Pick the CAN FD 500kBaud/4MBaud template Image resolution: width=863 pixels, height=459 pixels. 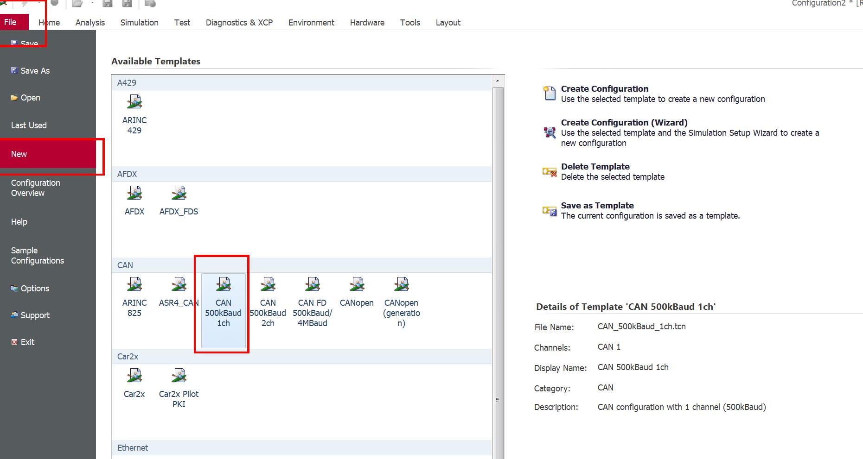(x=312, y=301)
